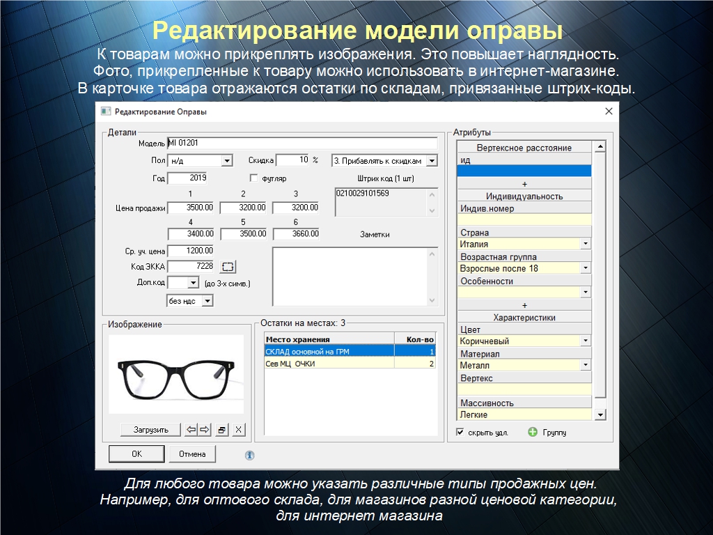Click the image window icon button
This screenshot has width=713, height=535.
[x=222, y=430]
